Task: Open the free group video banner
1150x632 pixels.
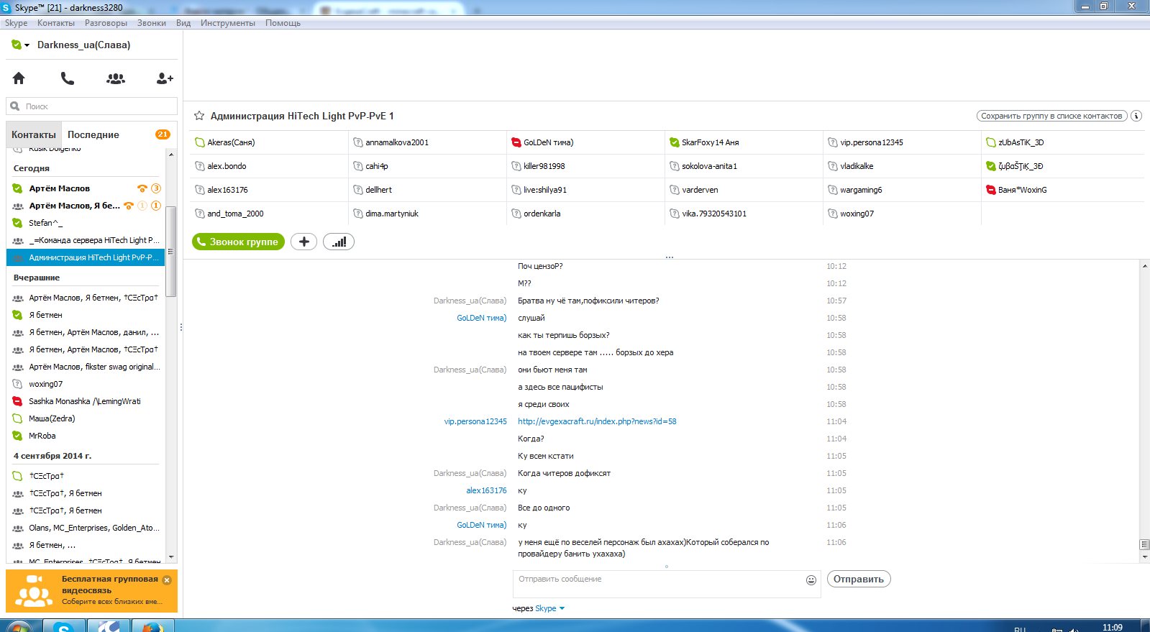Action: pos(91,591)
